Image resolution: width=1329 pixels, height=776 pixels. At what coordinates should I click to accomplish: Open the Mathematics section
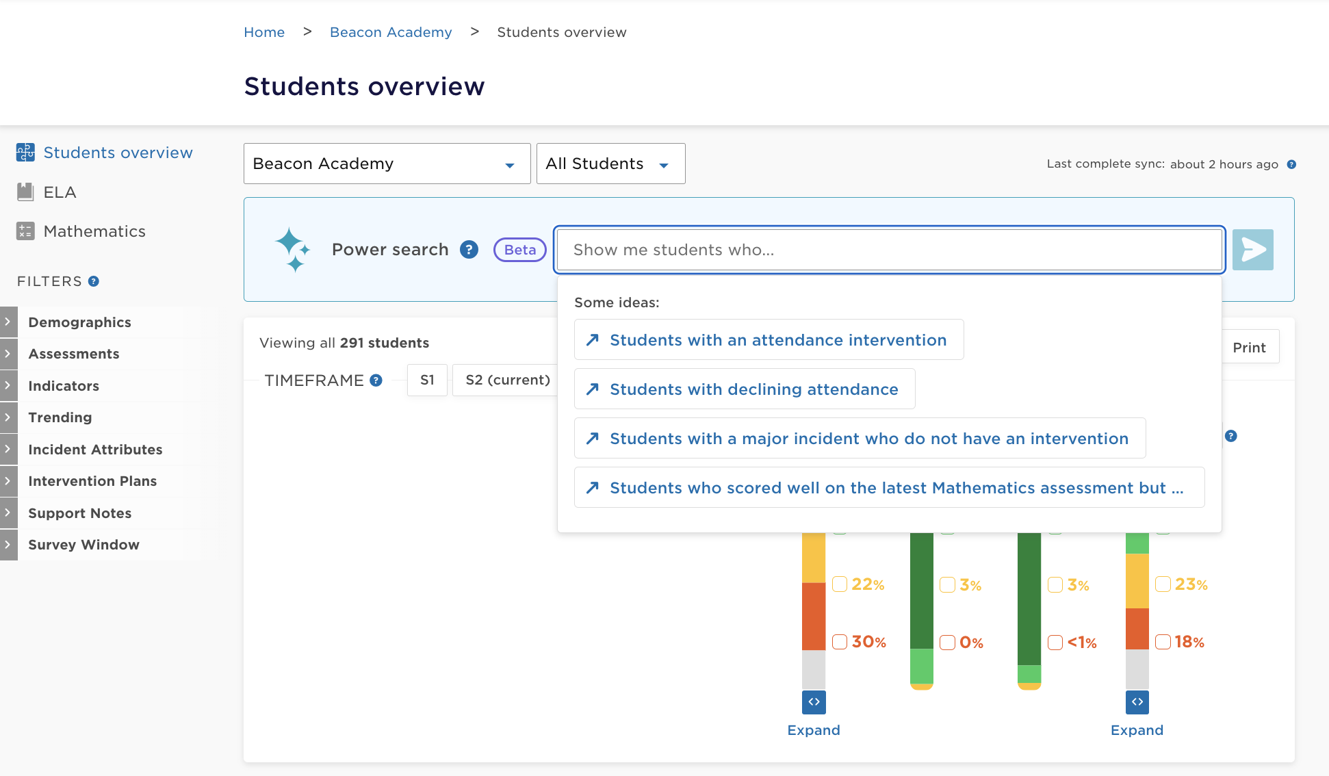tap(94, 231)
